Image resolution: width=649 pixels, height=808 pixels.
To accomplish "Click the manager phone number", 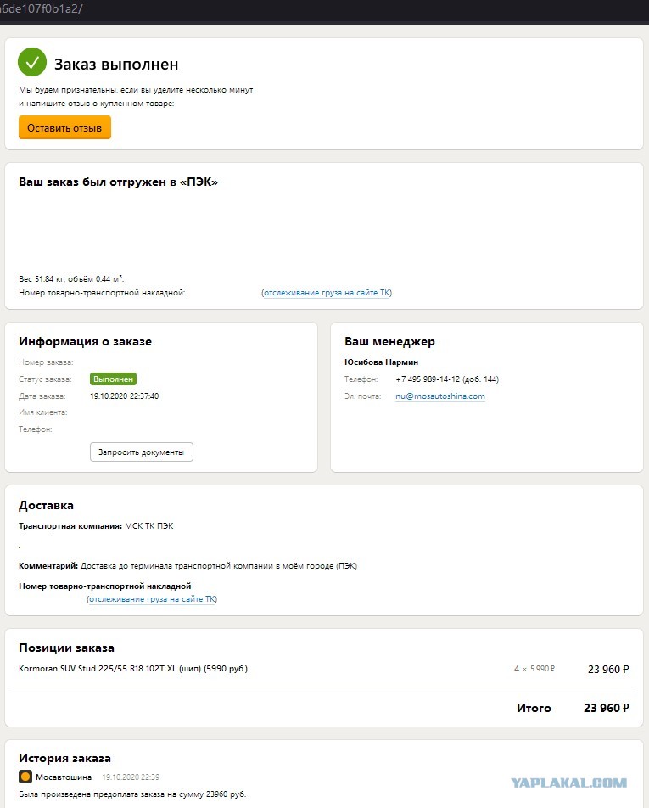I will coord(447,379).
